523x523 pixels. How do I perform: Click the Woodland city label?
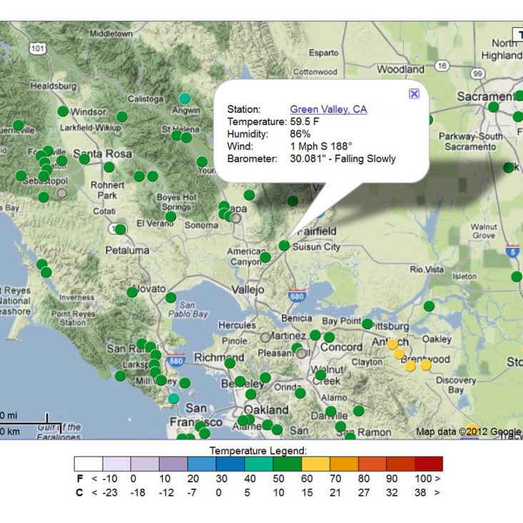[400, 69]
